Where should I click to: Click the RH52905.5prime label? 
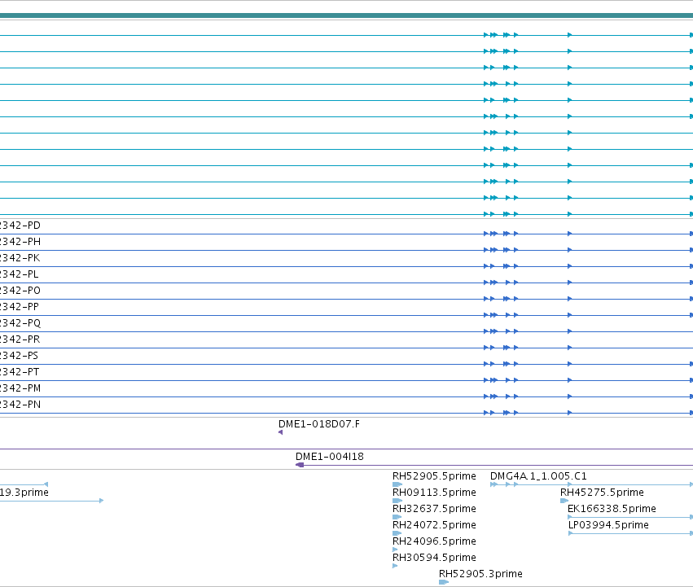pyautogui.click(x=435, y=476)
